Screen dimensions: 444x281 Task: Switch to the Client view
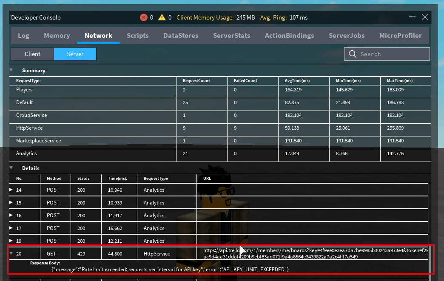coord(32,54)
